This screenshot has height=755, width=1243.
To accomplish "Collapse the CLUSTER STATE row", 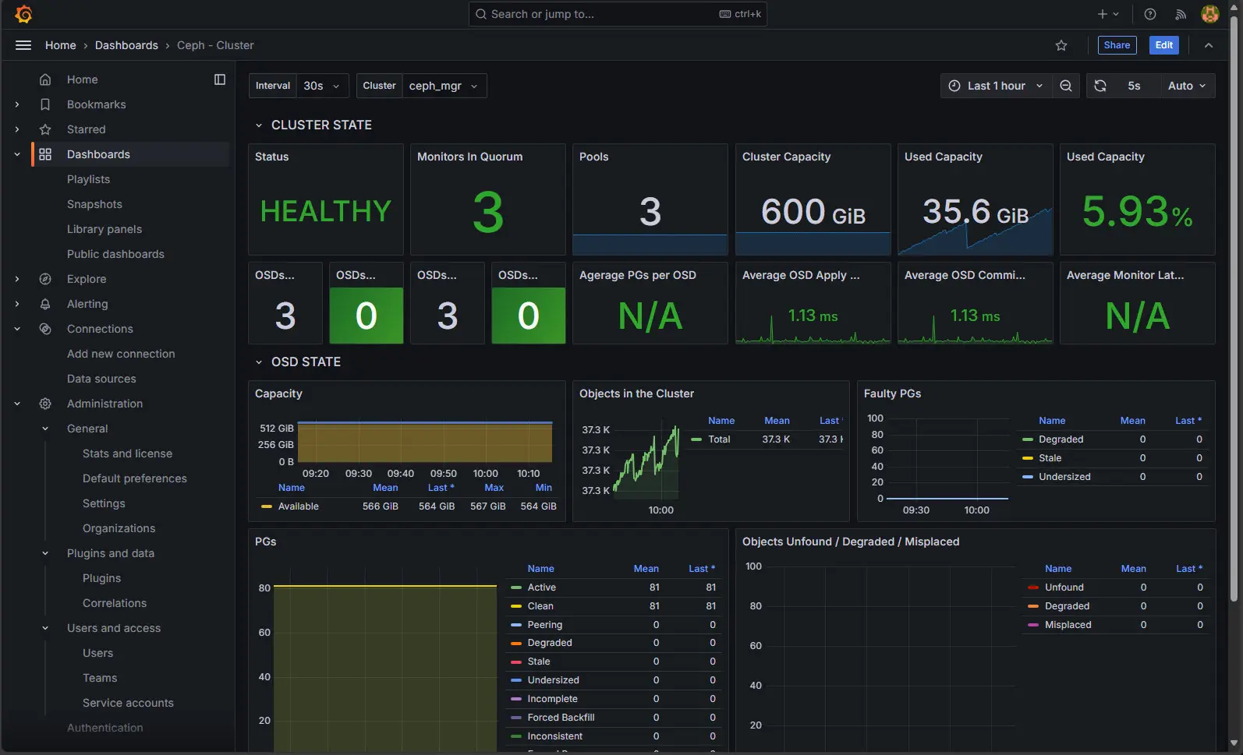I will [259, 125].
